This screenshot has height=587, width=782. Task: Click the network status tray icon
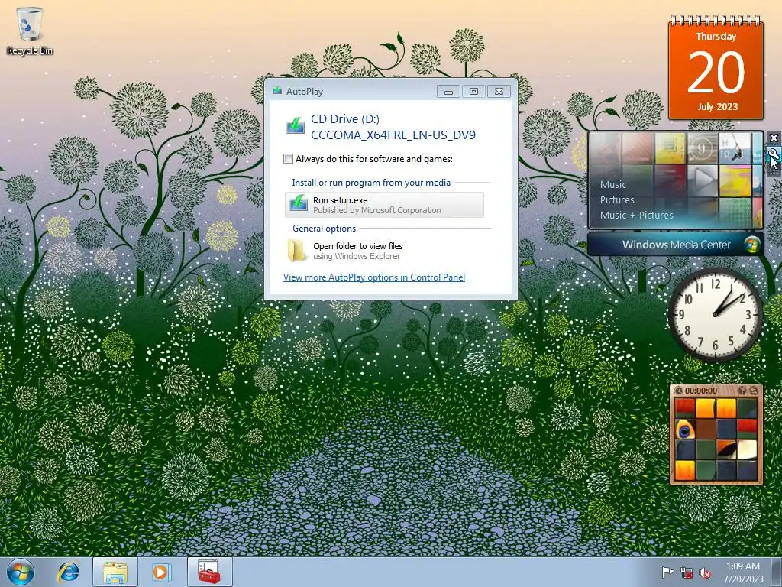click(x=687, y=572)
